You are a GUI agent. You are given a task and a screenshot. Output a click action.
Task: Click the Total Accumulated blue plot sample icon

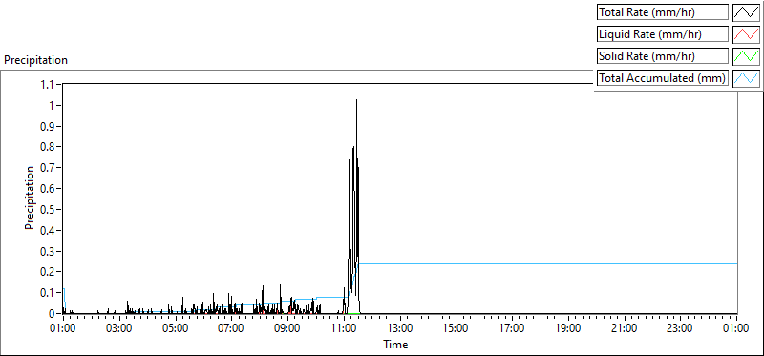746,77
